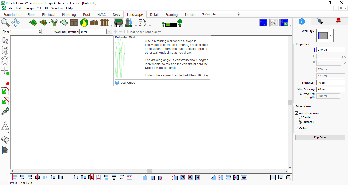348x185 pixels.
Task: Toggle the Auto-Dimension checkbox
Action: tap(297, 113)
